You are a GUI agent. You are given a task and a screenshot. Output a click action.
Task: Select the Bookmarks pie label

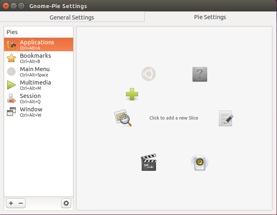35,56
